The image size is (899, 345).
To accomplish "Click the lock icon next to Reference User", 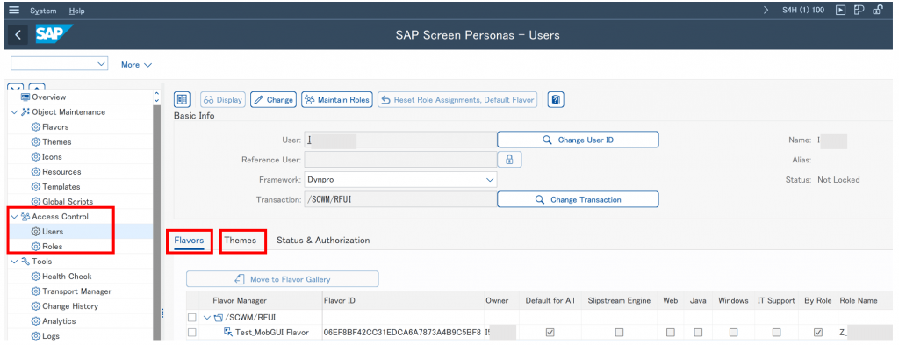I will coord(509,159).
